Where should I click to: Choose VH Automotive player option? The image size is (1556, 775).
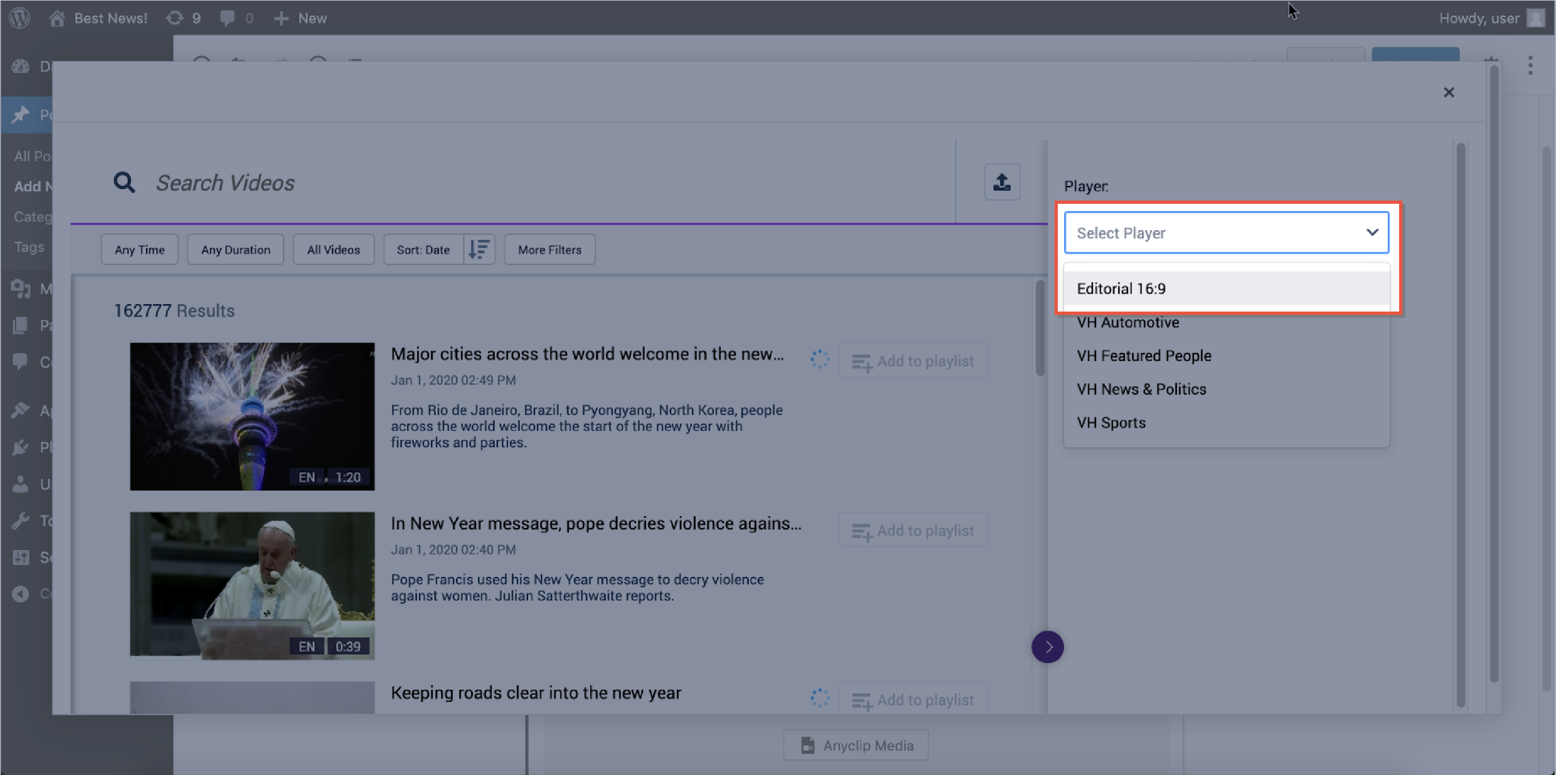click(x=1226, y=322)
